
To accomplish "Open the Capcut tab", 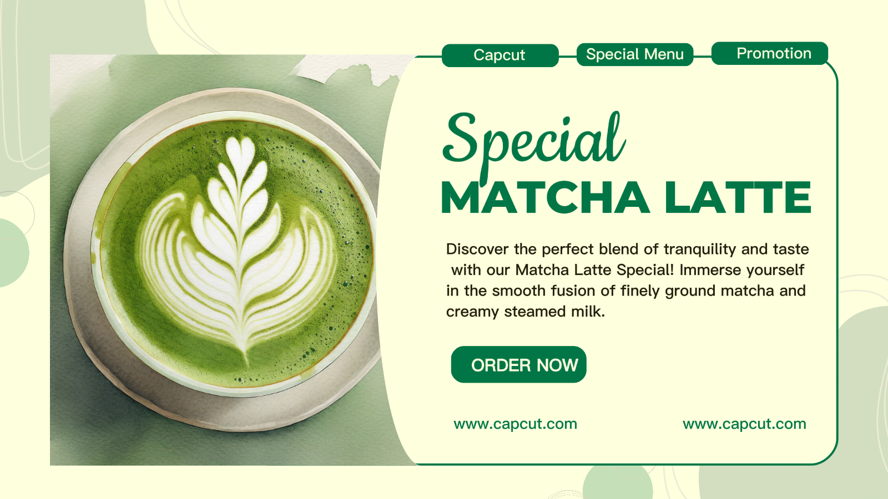I will (x=500, y=55).
